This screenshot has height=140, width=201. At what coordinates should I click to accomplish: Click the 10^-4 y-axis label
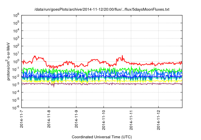coord(16,92)
